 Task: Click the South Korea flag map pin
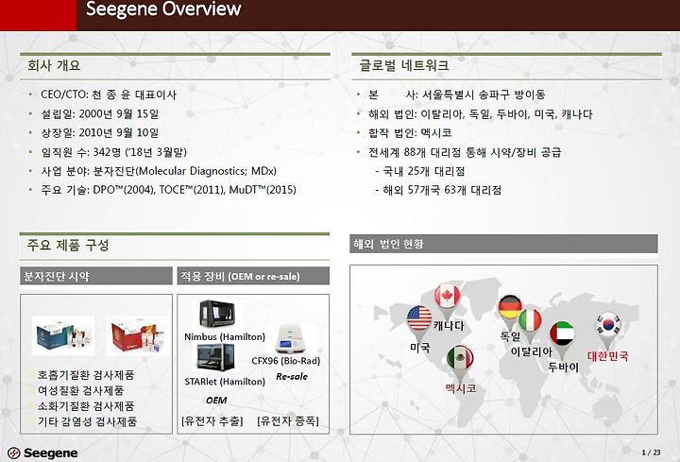point(608,329)
